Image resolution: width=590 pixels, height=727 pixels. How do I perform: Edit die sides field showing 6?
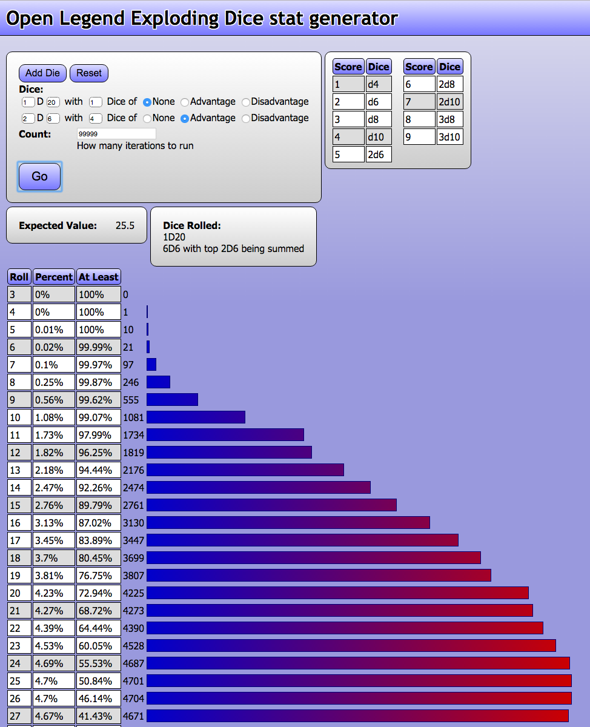[53, 118]
